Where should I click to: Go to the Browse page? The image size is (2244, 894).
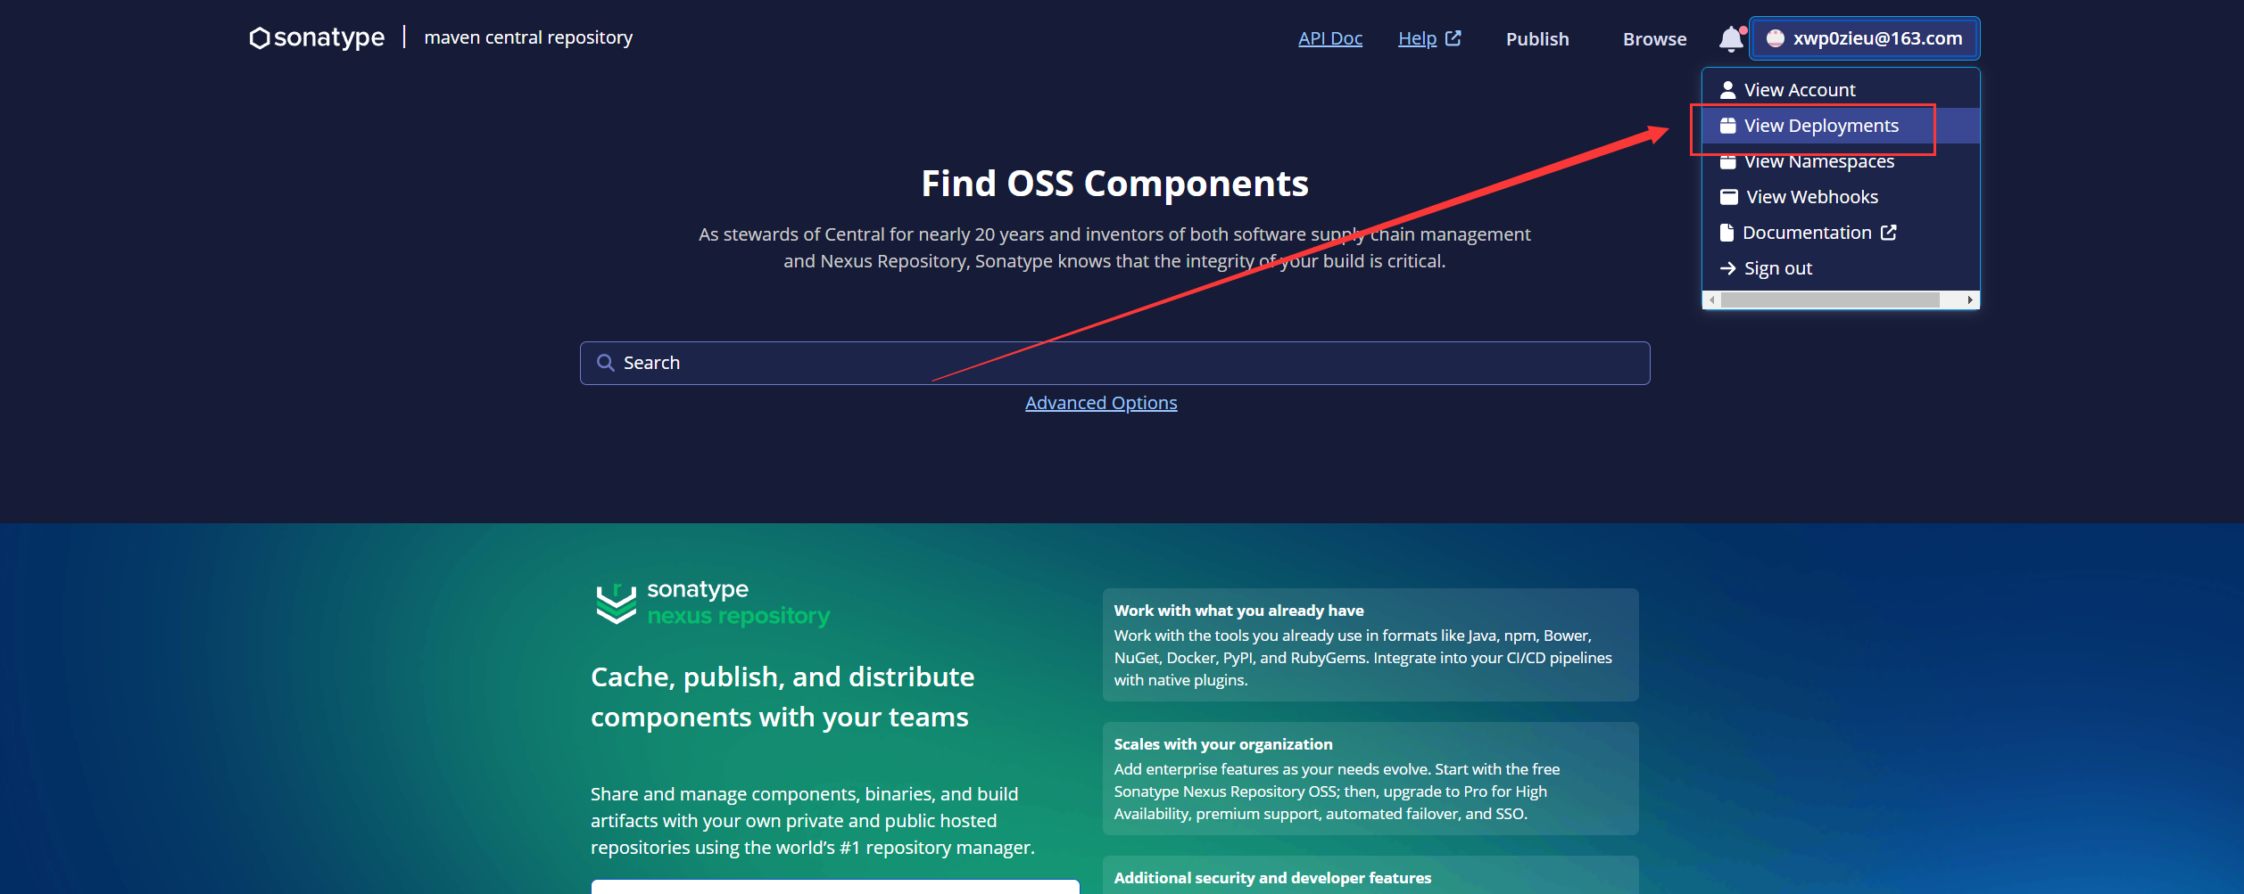[x=1655, y=39]
